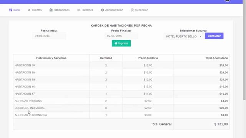Click the Fecha Finalizar date field
Image resolution: width=246 pixels, height=138 pixels.
121,36
